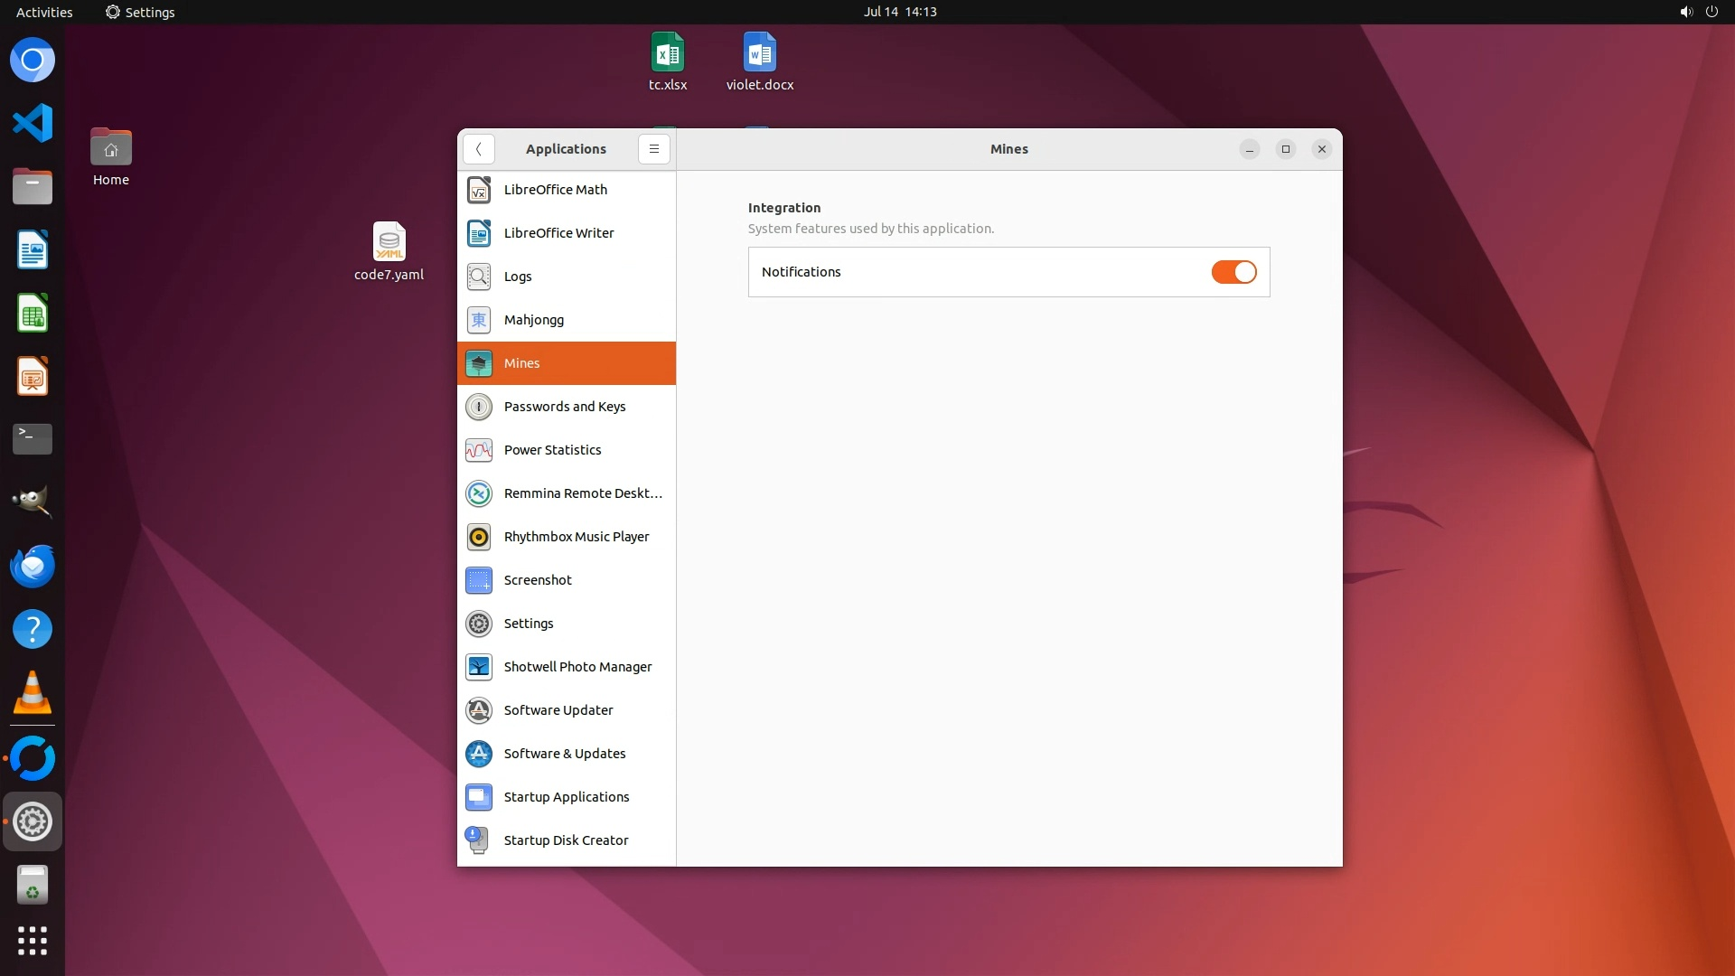
Task: Select Startup Disk Creator entry
Action: (x=566, y=840)
